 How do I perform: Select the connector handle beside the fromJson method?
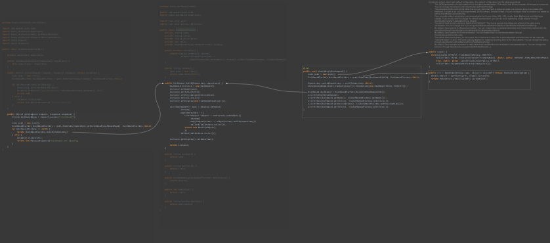tap(427, 73)
